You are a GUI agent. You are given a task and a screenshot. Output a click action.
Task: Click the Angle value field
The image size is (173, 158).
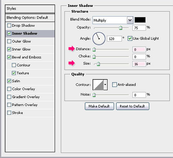click(x=114, y=39)
